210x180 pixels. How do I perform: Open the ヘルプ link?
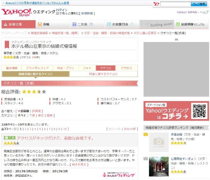click(204, 12)
